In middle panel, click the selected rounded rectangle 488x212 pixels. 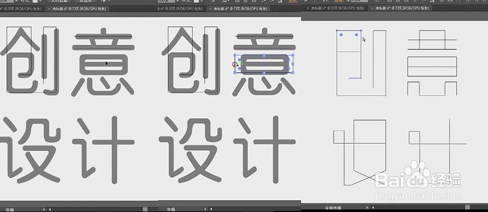point(265,64)
